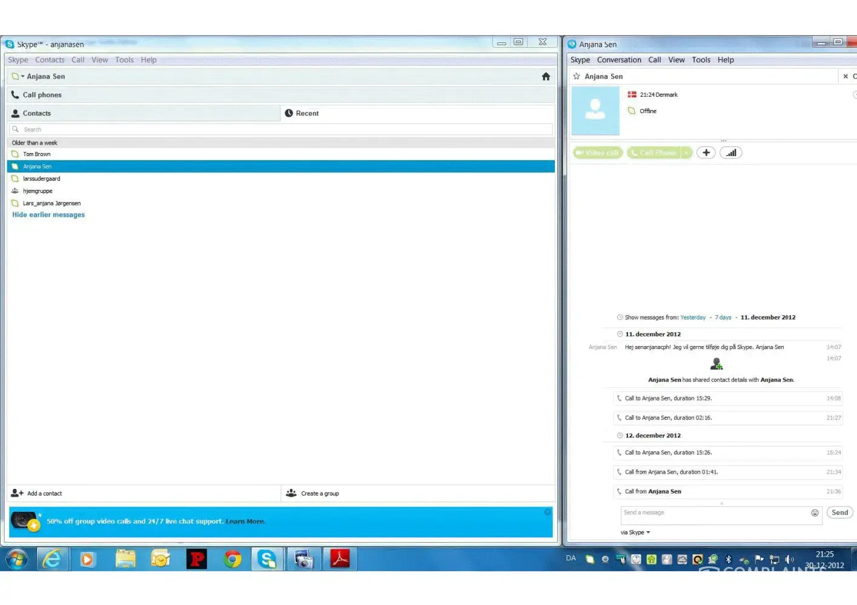Image resolution: width=857 pixels, height=605 pixels.
Task: Open Tools menu in main window
Action: coord(124,60)
